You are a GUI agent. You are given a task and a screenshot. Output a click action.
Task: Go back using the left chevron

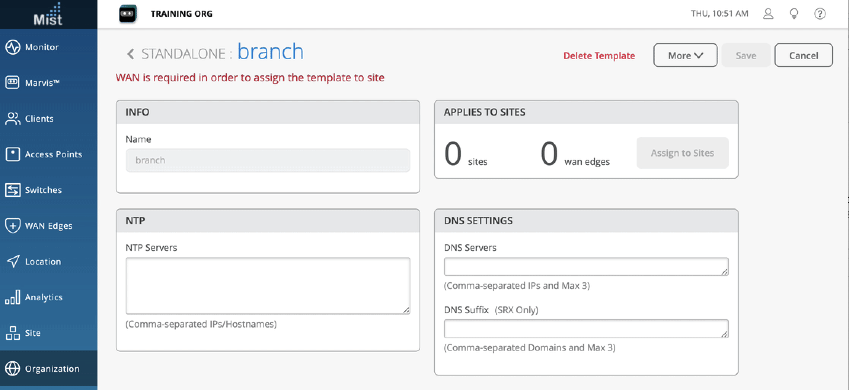point(131,54)
